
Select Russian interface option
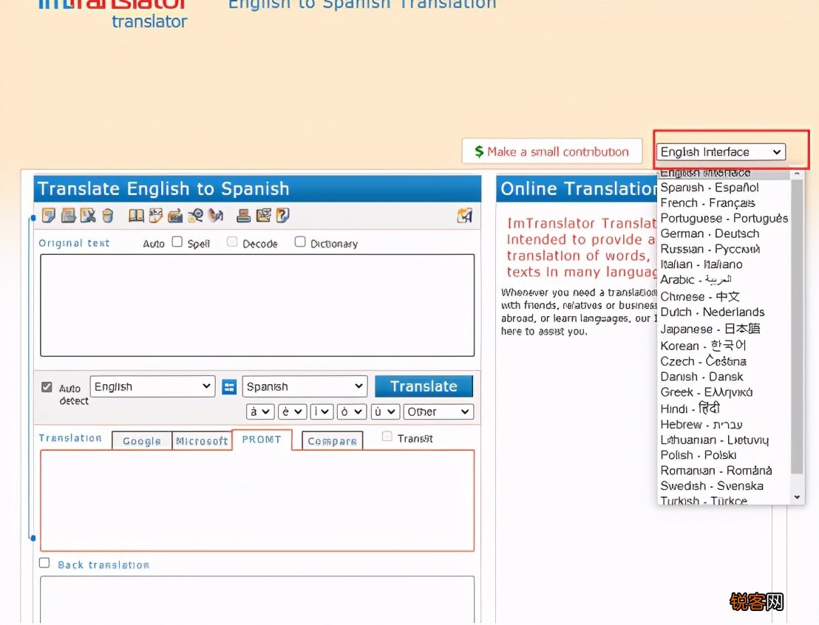[x=724, y=249]
